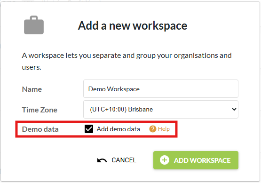261x183 pixels.
Task: Click inside the Name input field
Action: tap(161, 89)
